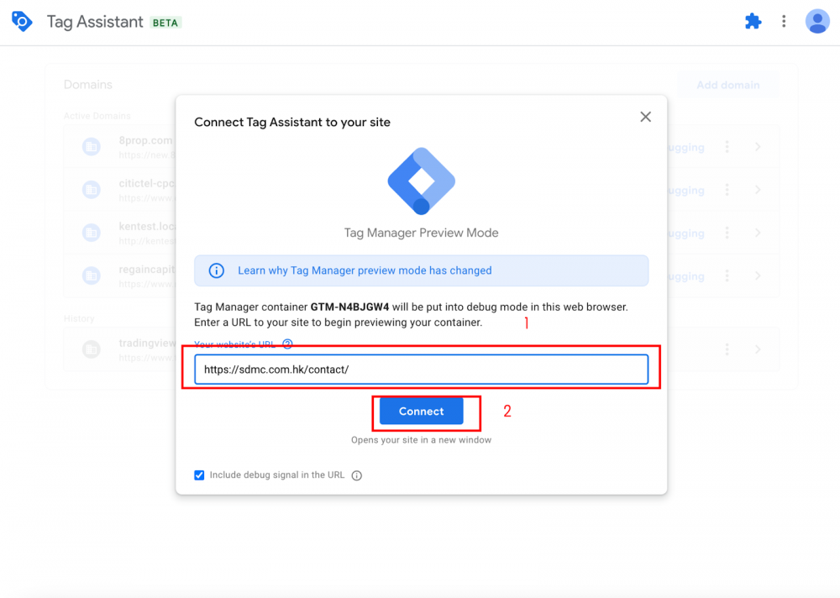Screen dimensions: 840x598
Task: Open the cititel-cpc domain icon
Action: coord(92,190)
